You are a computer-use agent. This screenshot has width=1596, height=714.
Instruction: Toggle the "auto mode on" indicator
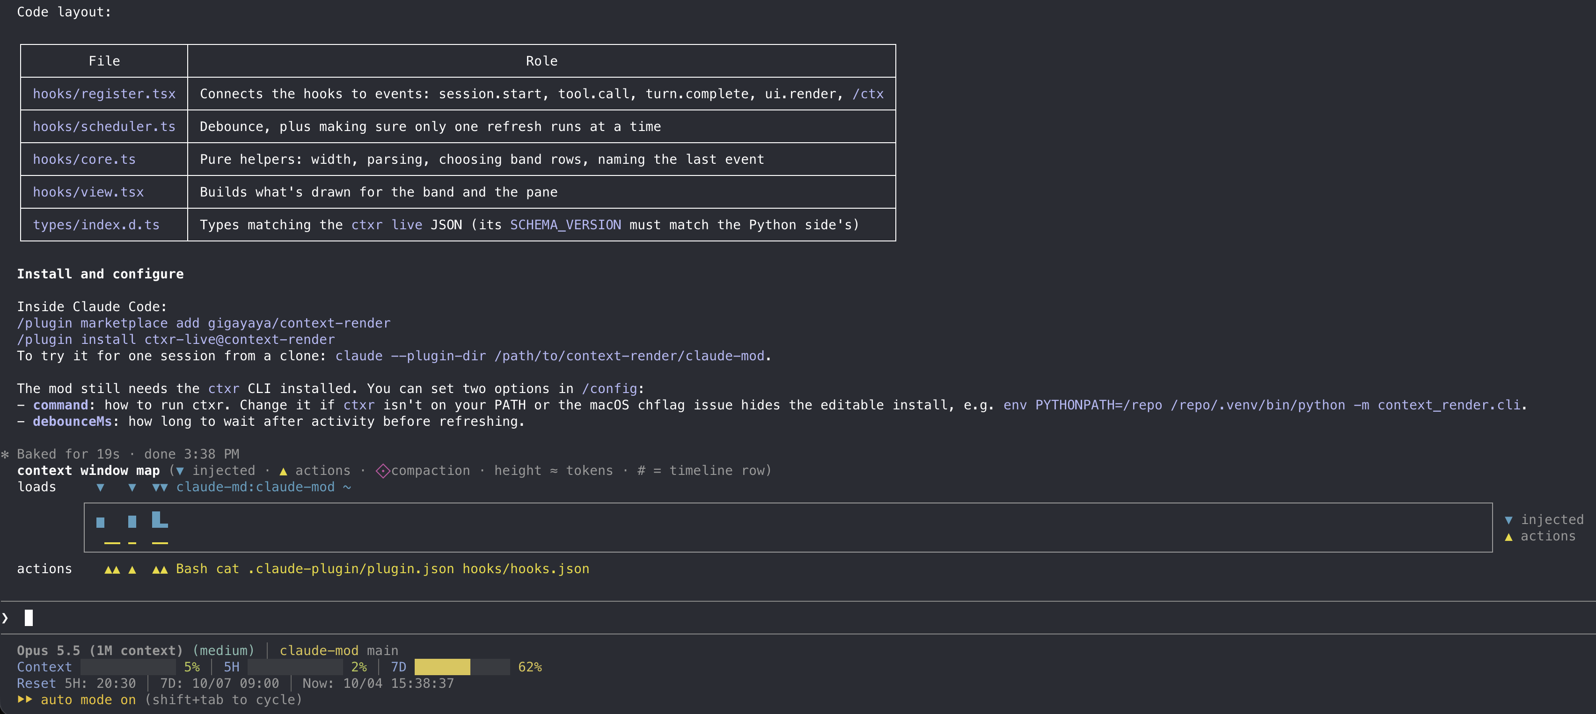click(88, 700)
